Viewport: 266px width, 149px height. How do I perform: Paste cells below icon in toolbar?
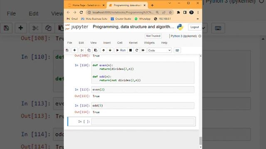pos(96,50)
